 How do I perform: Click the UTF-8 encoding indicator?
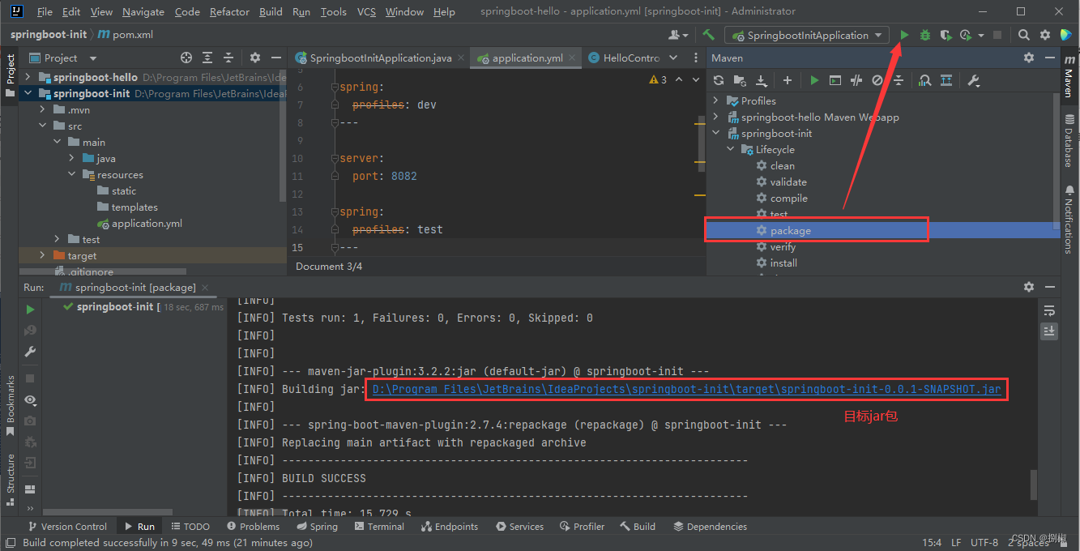point(984,542)
